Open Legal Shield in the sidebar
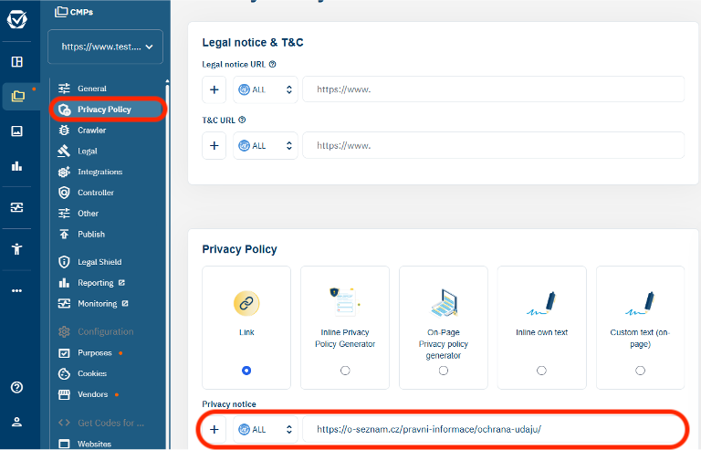 99,262
